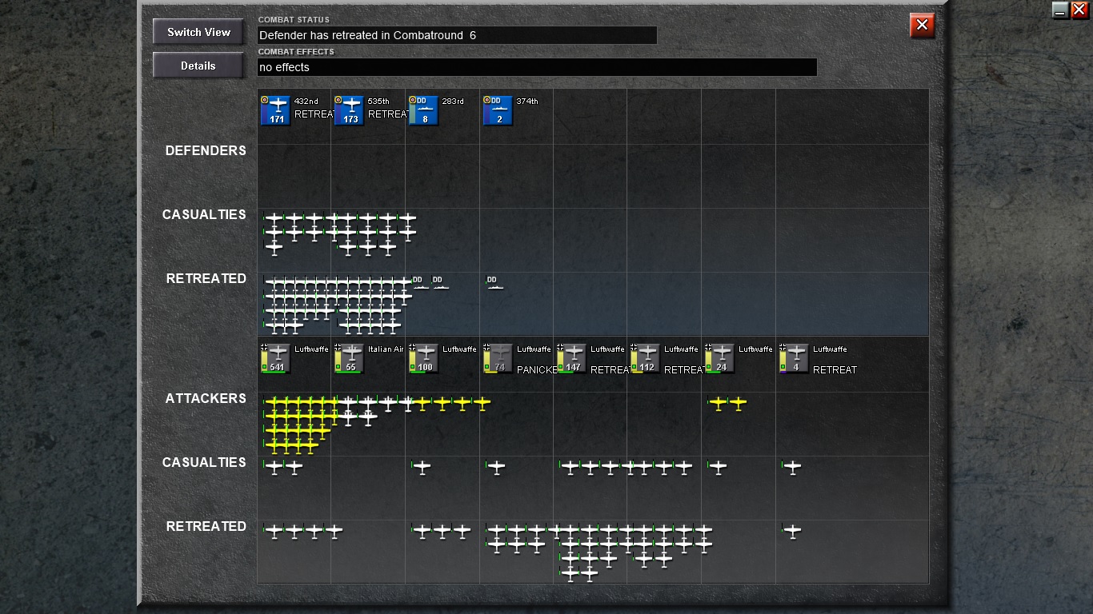Viewport: 1093px width, 614px height.
Task: Click the Combat Status message field
Action: [457, 35]
